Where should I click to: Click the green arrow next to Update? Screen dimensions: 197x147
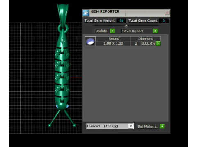click(x=112, y=31)
